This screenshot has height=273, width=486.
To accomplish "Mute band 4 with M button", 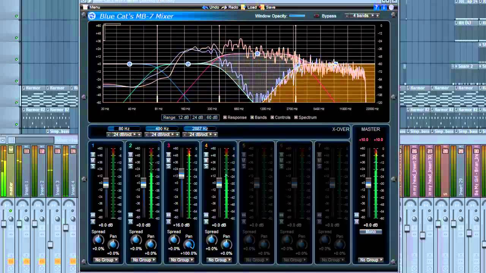I will 206,160.
